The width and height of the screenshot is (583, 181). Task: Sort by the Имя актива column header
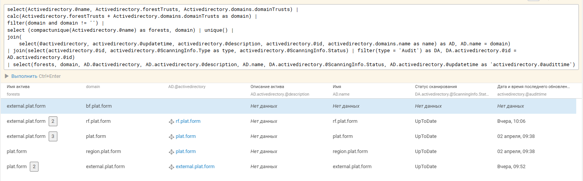pyautogui.click(x=18, y=87)
